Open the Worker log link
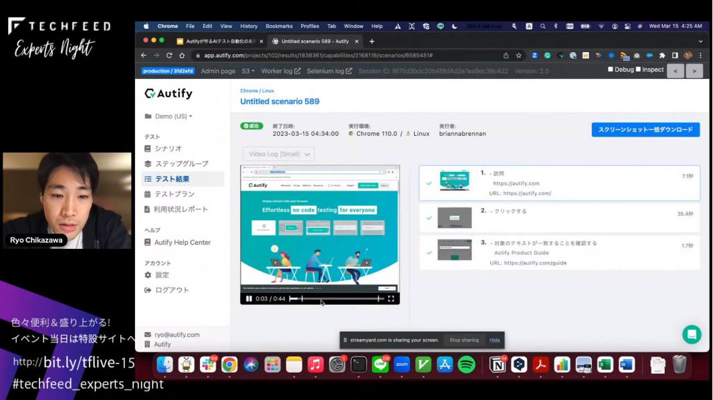 click(x=280, y=71)
